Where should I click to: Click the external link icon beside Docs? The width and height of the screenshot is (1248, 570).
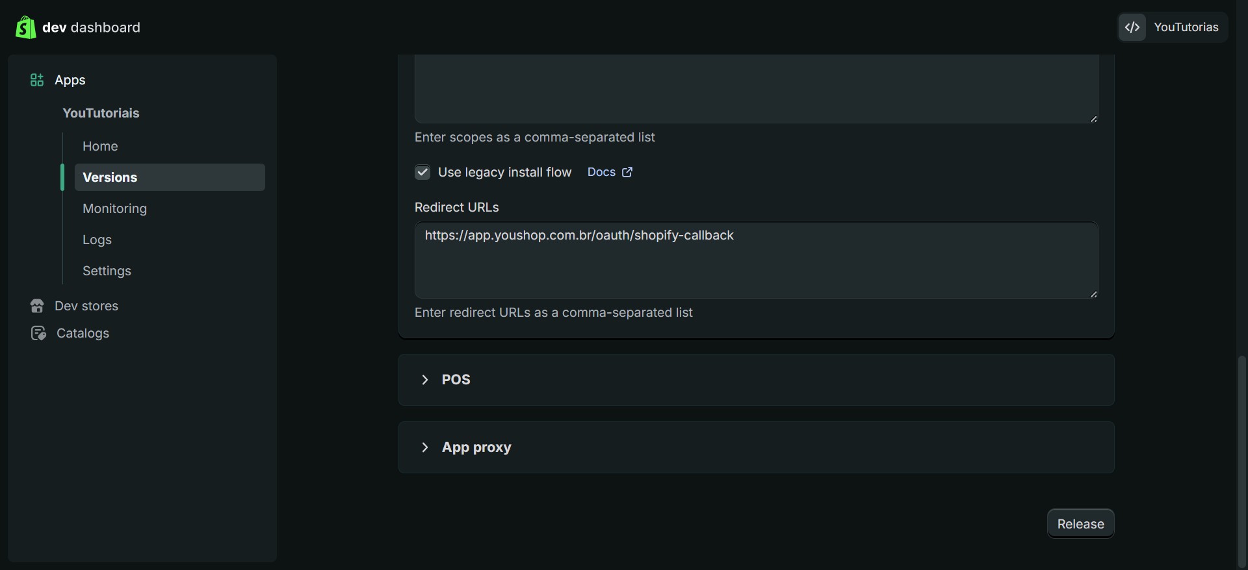[627, 172]
